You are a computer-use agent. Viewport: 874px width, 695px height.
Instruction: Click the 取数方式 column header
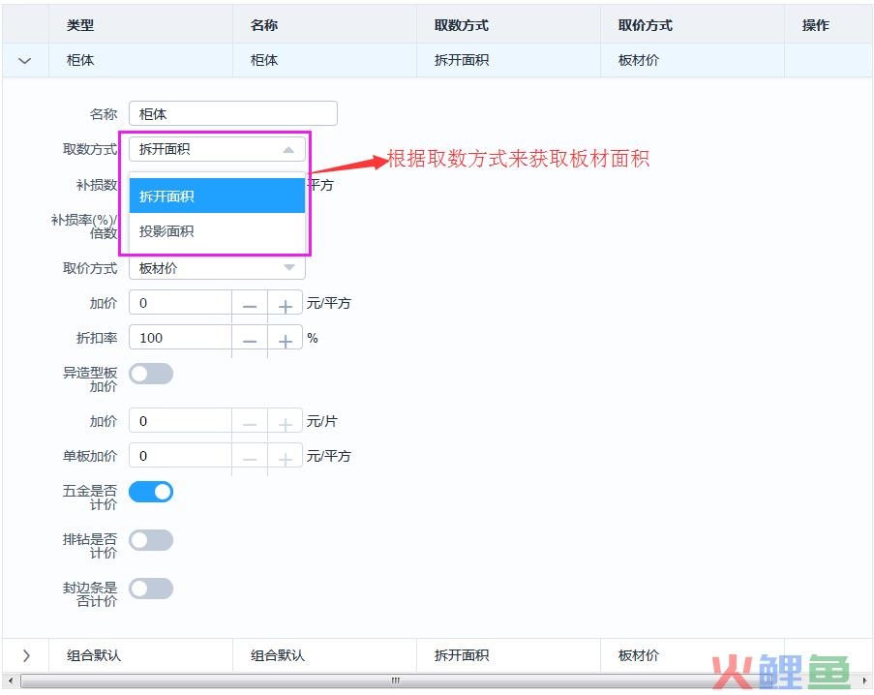point(508,24)
